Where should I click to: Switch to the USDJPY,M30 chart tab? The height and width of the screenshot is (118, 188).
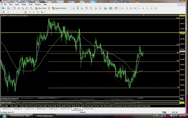89,109
